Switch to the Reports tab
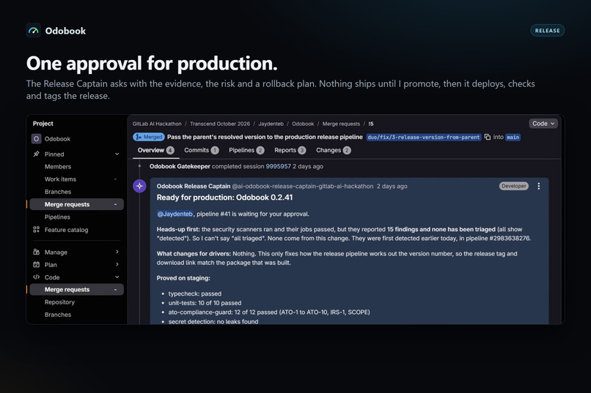The image size is (591, 393). [290, 150]
